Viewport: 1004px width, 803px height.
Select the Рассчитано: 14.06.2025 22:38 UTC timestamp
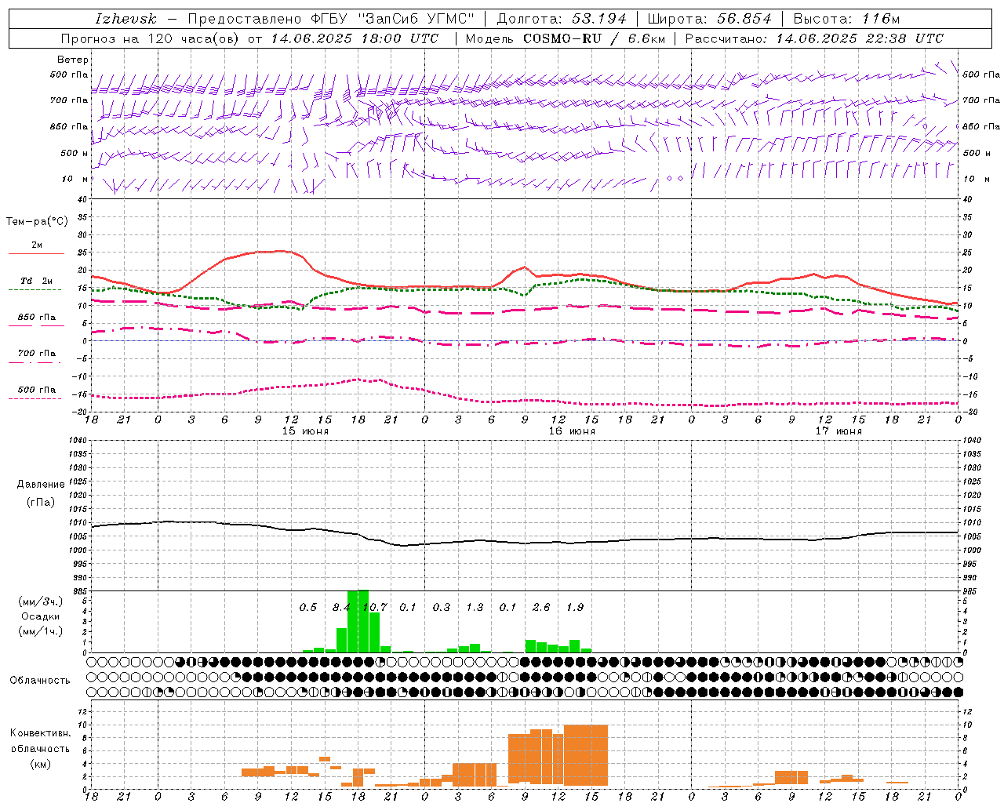[814, 38]
